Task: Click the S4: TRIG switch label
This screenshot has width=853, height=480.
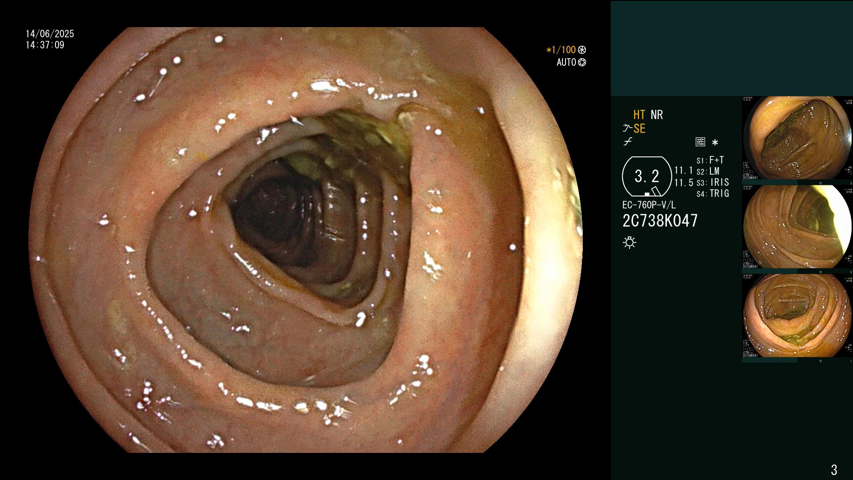Action: [713, 194]
